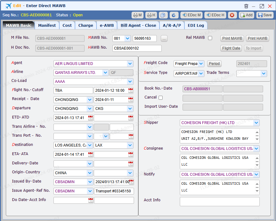Viewport: 276px width, 221px height.
Task: Click the To Import button
Action: click(253, 48)
